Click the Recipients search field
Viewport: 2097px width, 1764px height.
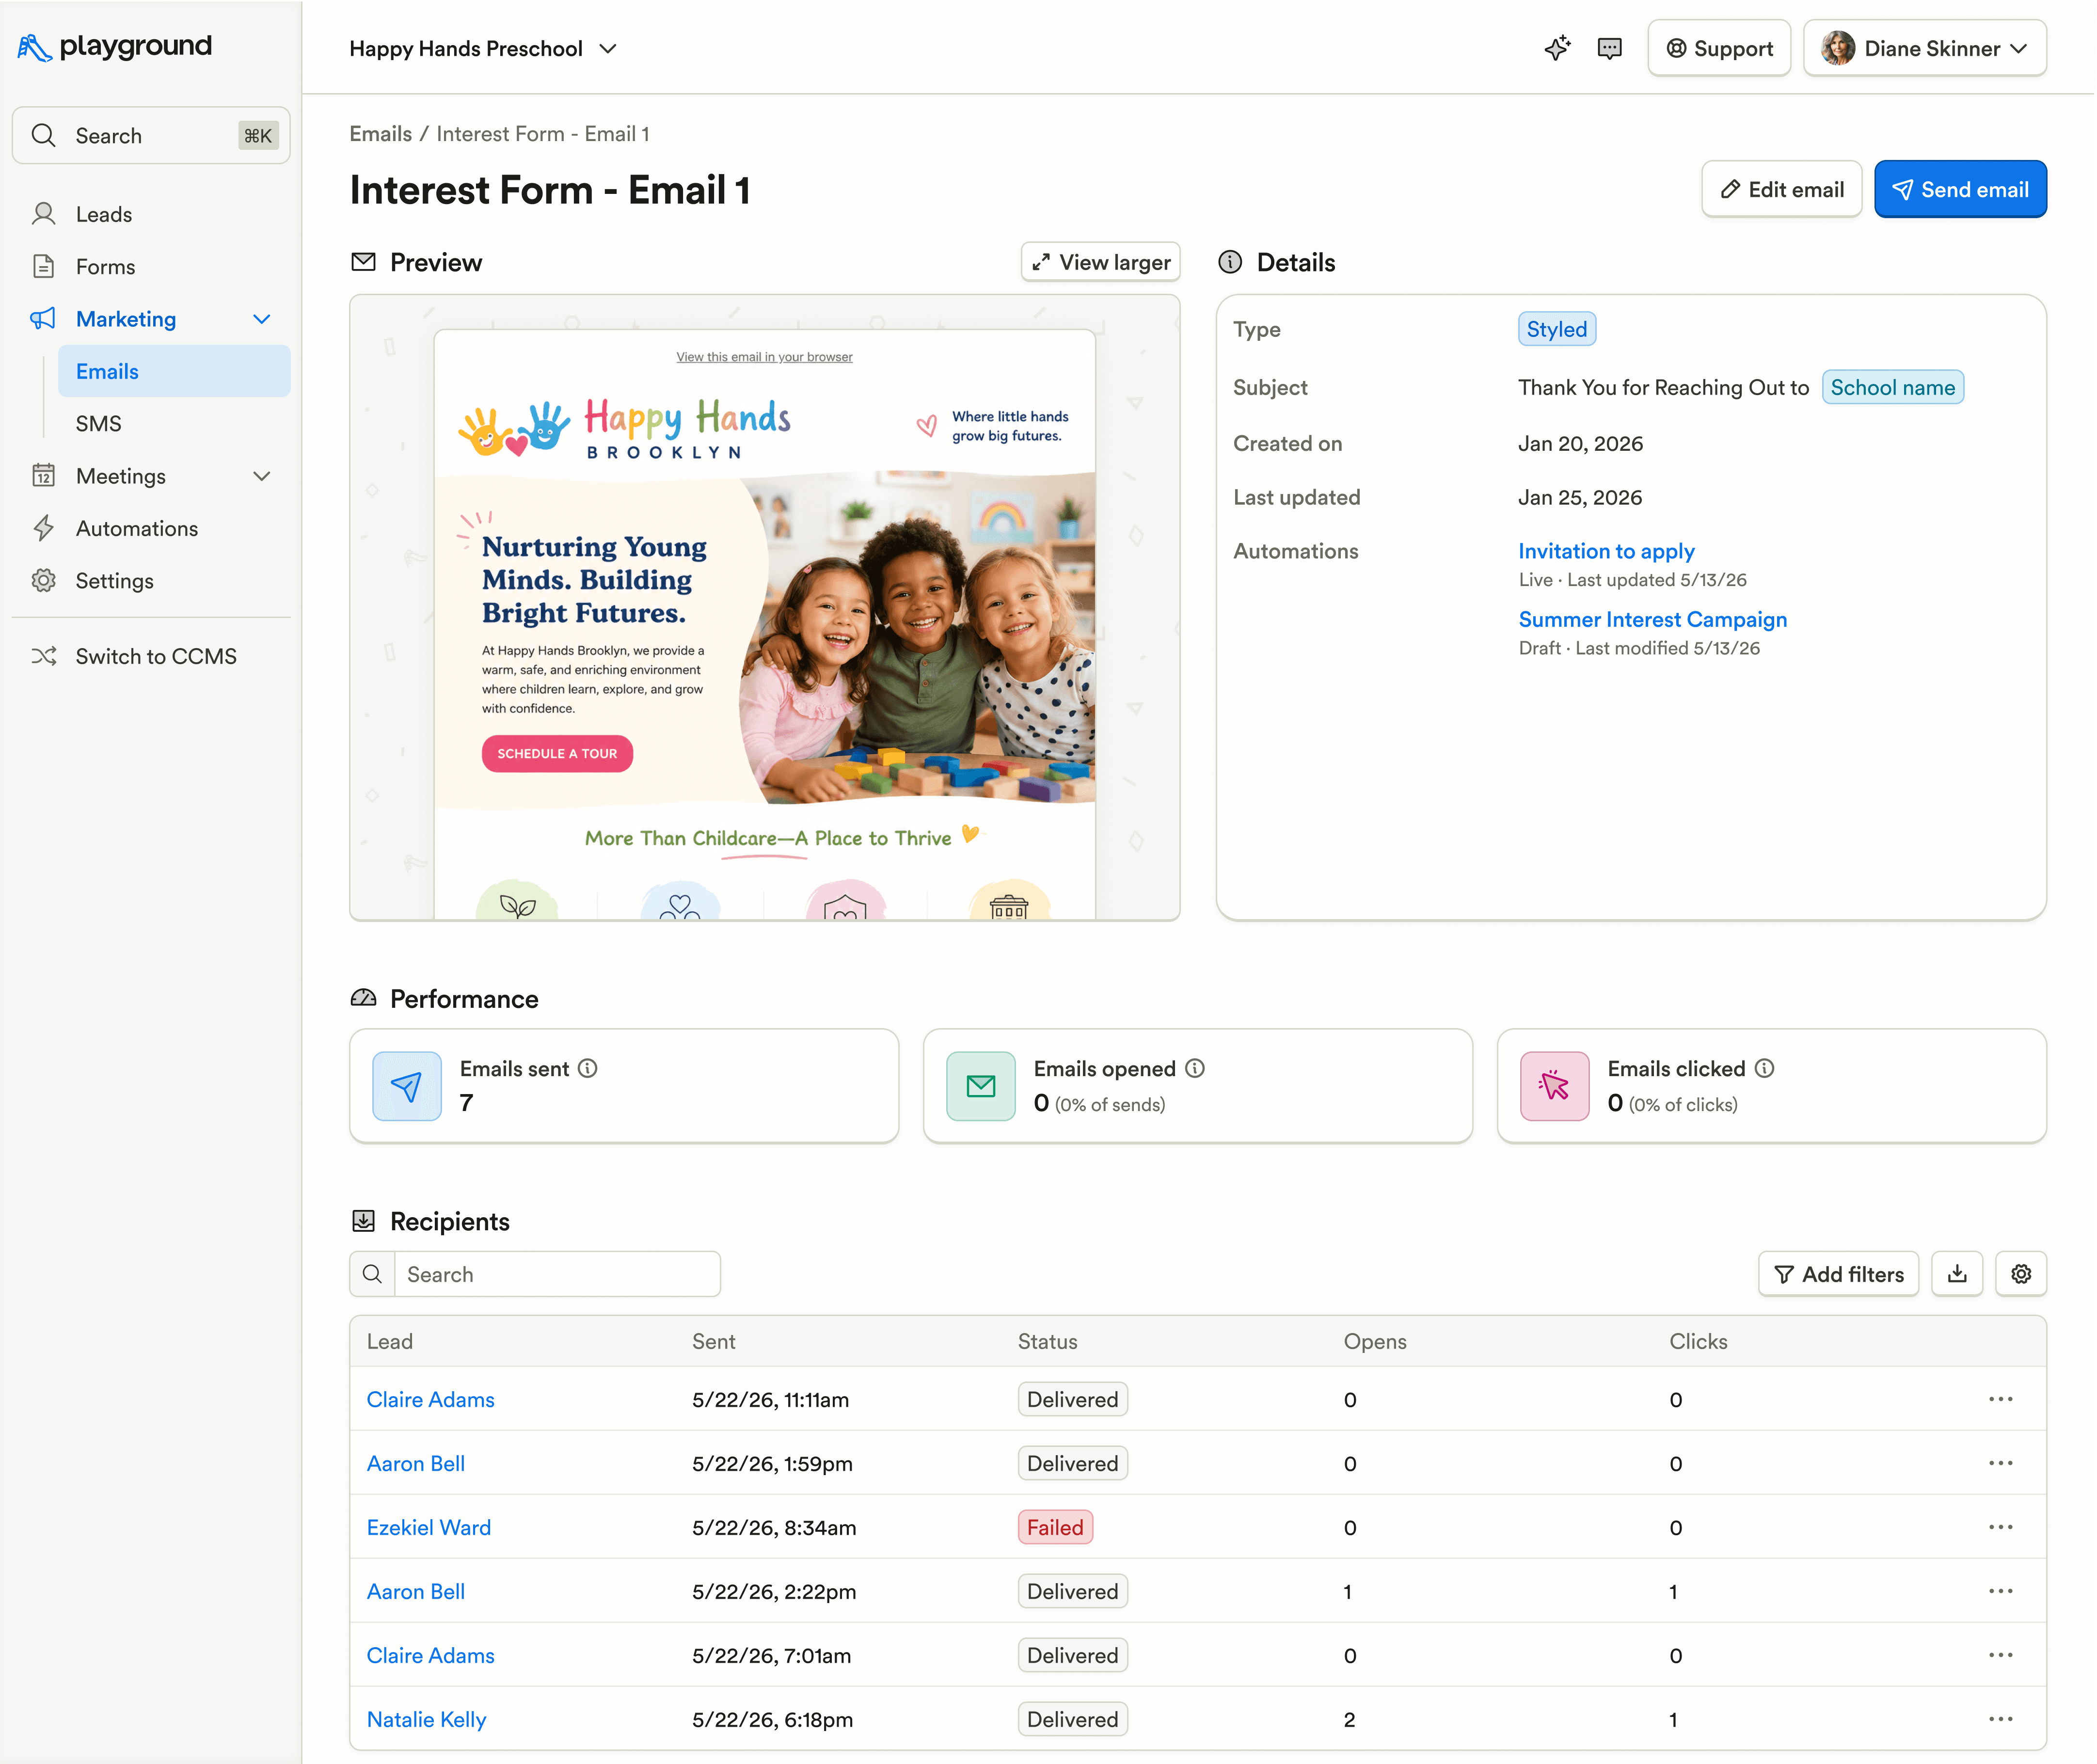pos(557,1274)
